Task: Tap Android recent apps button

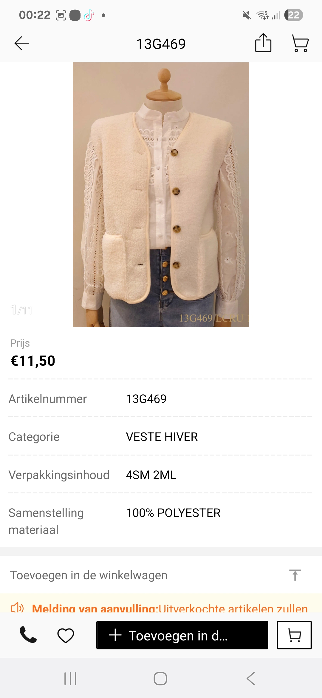Action: pos(71,679)
